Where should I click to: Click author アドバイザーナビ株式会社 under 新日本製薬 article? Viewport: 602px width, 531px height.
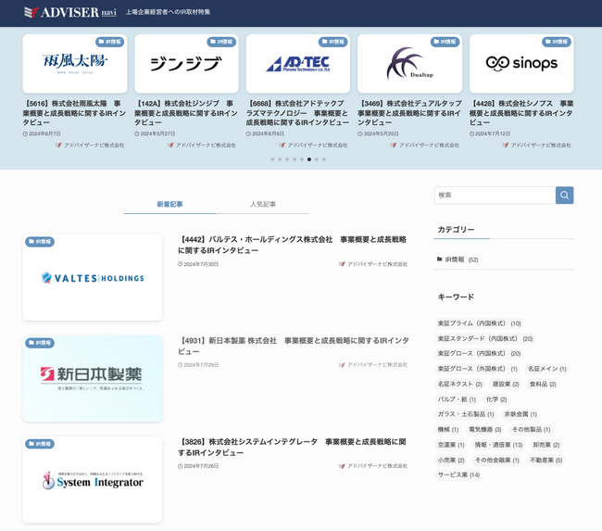tap(373, 365)
